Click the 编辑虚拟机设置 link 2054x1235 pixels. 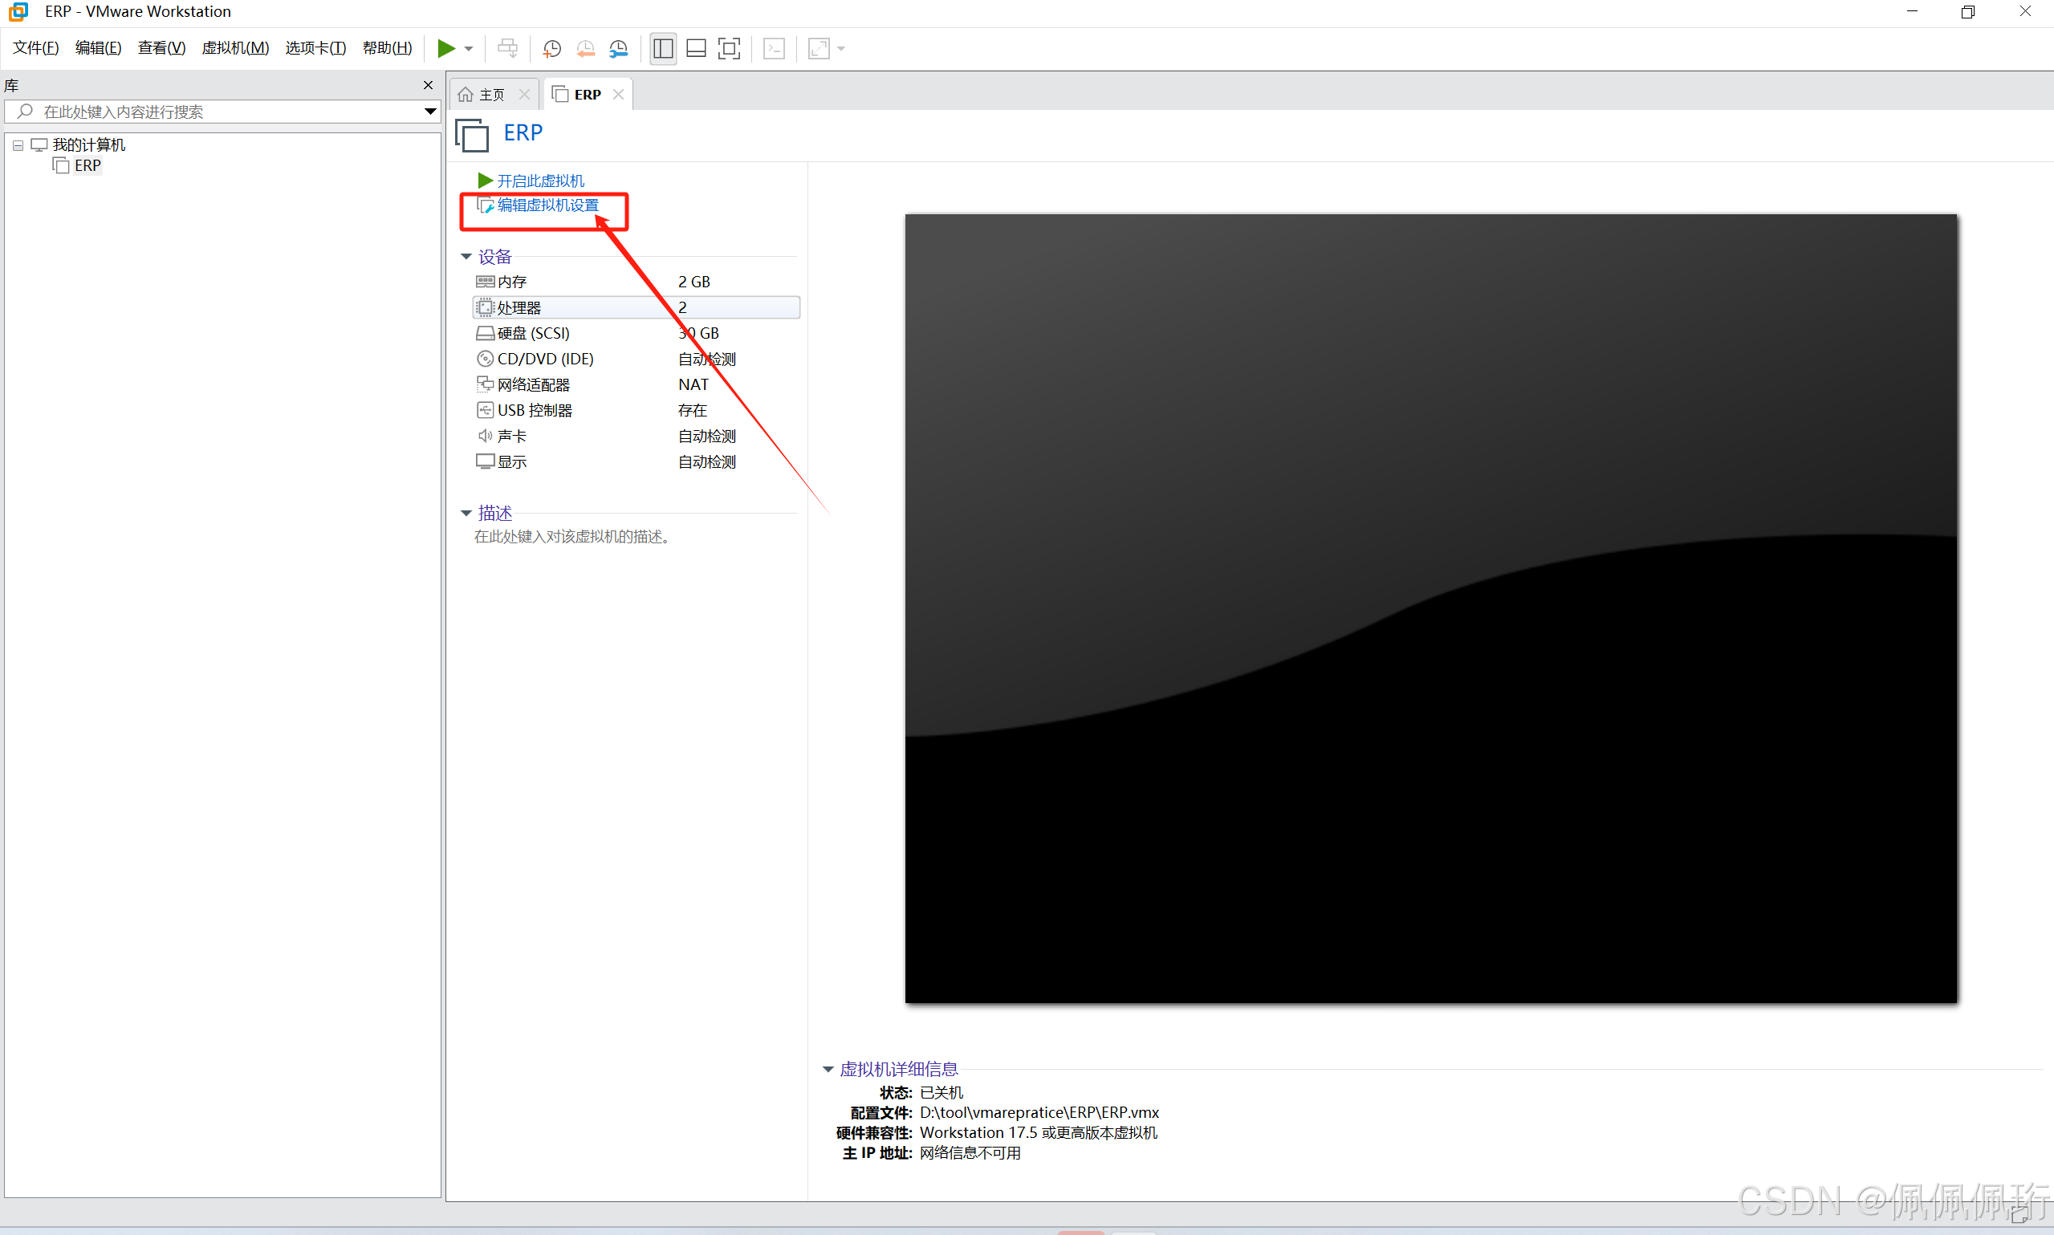point(547,205)
